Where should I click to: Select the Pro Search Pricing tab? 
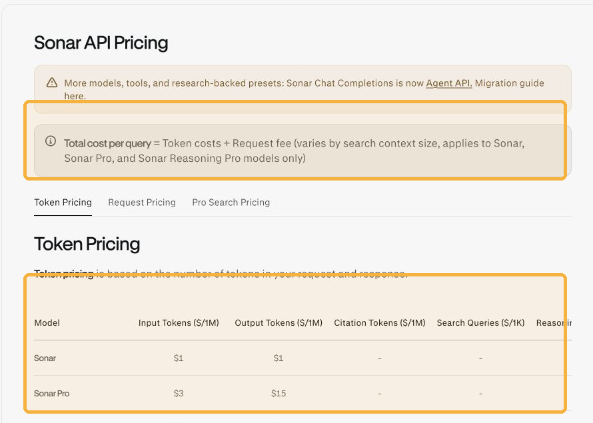(231, 203)
